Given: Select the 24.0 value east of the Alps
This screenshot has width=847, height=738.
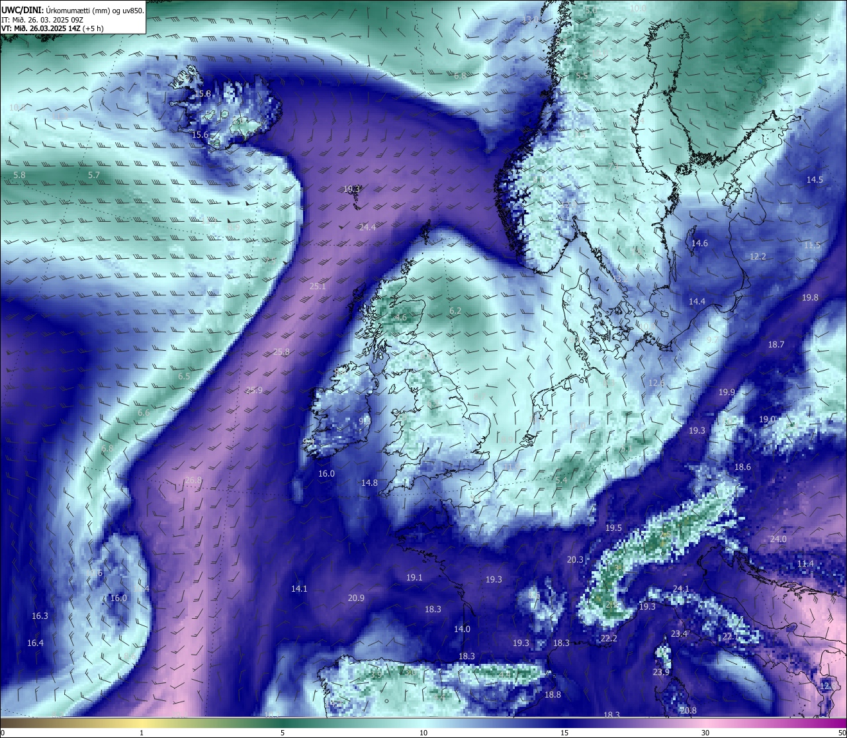Looking at the screenshot, I should tap(778, 539).
